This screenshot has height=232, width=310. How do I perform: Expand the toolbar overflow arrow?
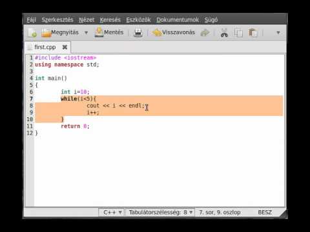coord(278,33)
